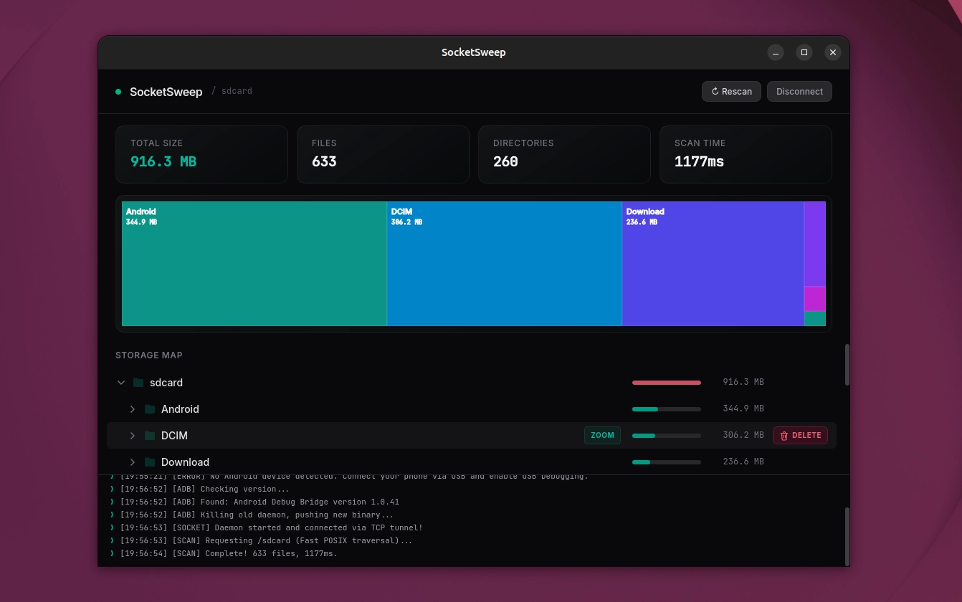Rescan the device storage
Image resolution: width=962 pixels, height=602 pixels.
[x=731, y=92]
